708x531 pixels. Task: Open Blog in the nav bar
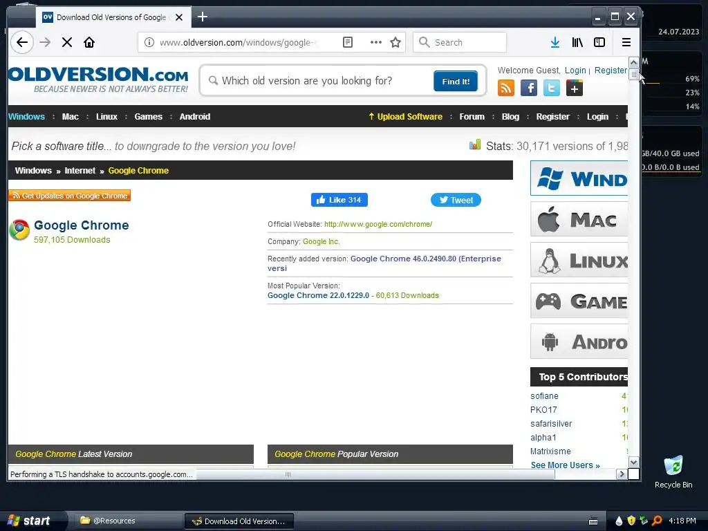(510, 116)
